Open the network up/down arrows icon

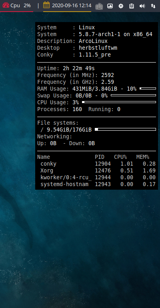click(x=153, y=6)
